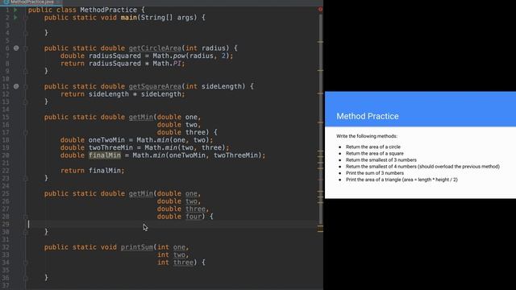Toggle fold marker at line 17 of getMin
Viewport: 516px width, 290px height.
tap(25, 132)
